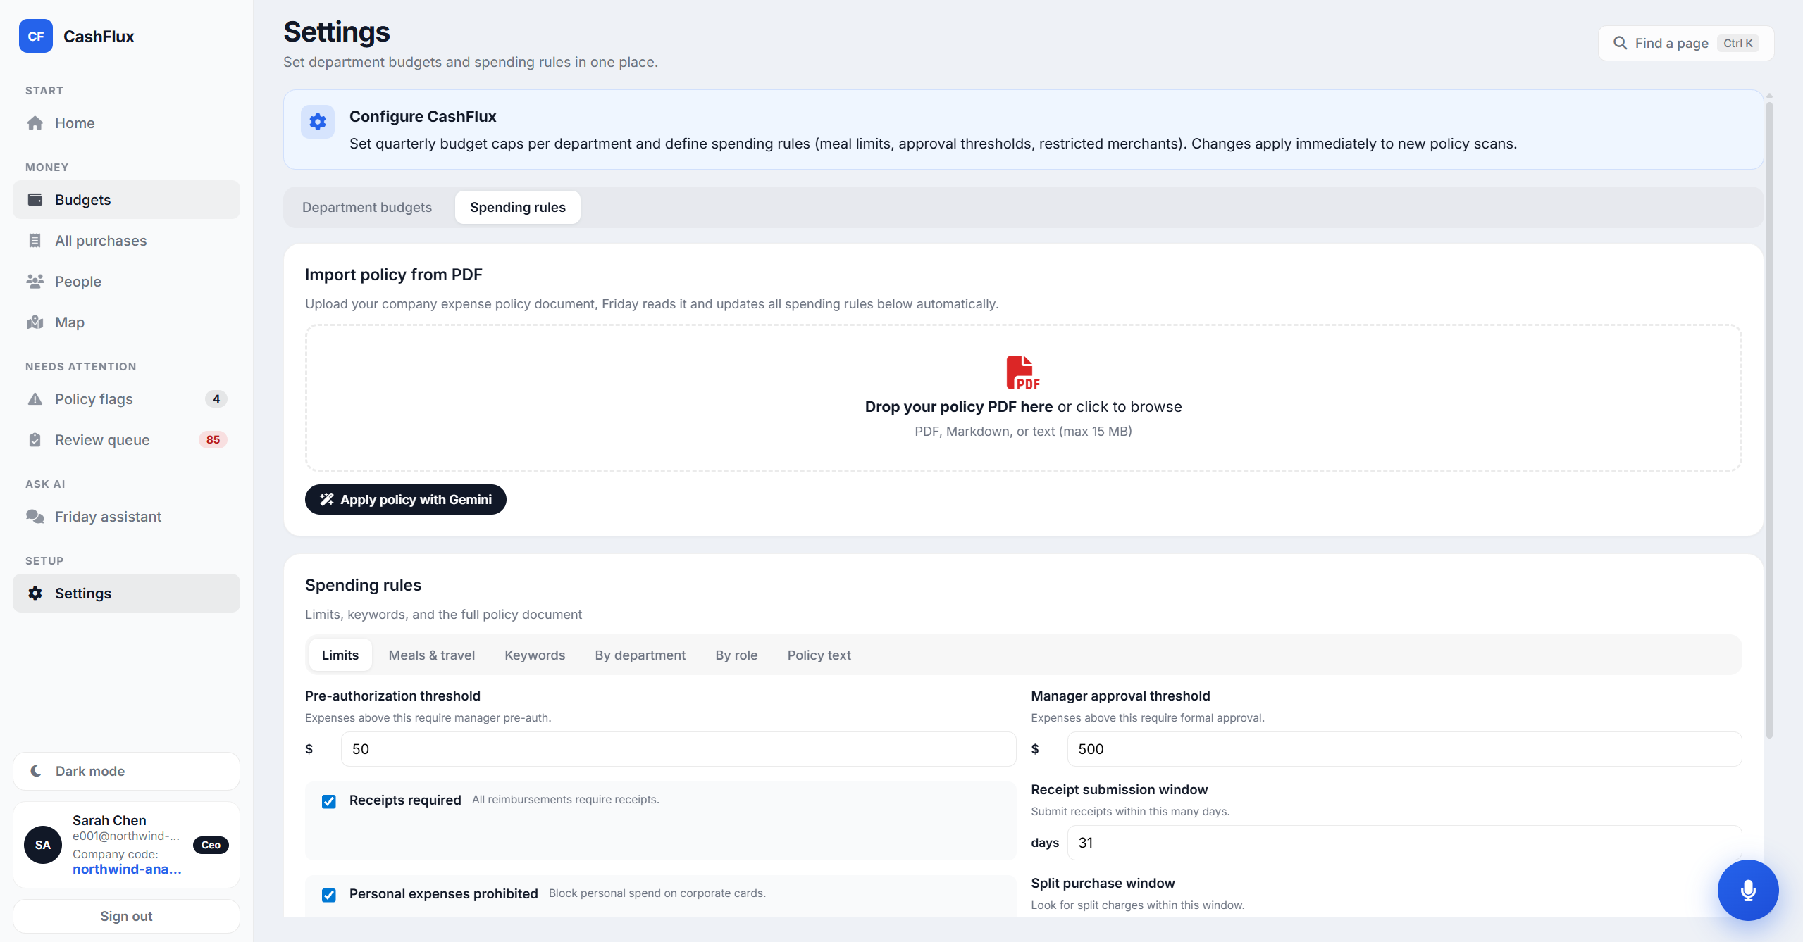
Task: Navigate to People page
Action: click(x=126, y=282)
